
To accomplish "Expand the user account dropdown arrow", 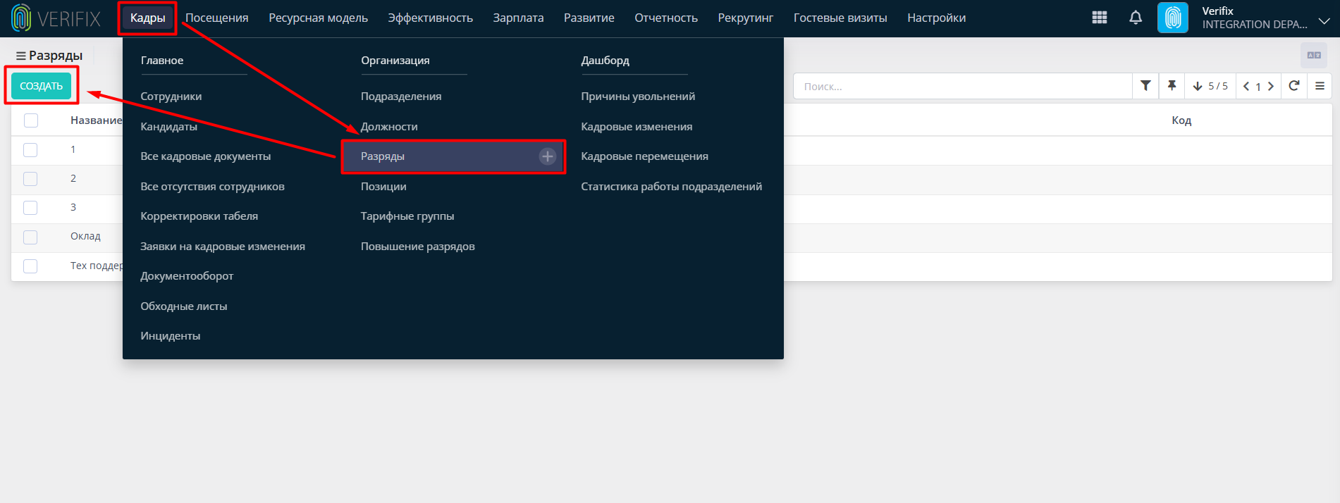I will [1324, 21].
